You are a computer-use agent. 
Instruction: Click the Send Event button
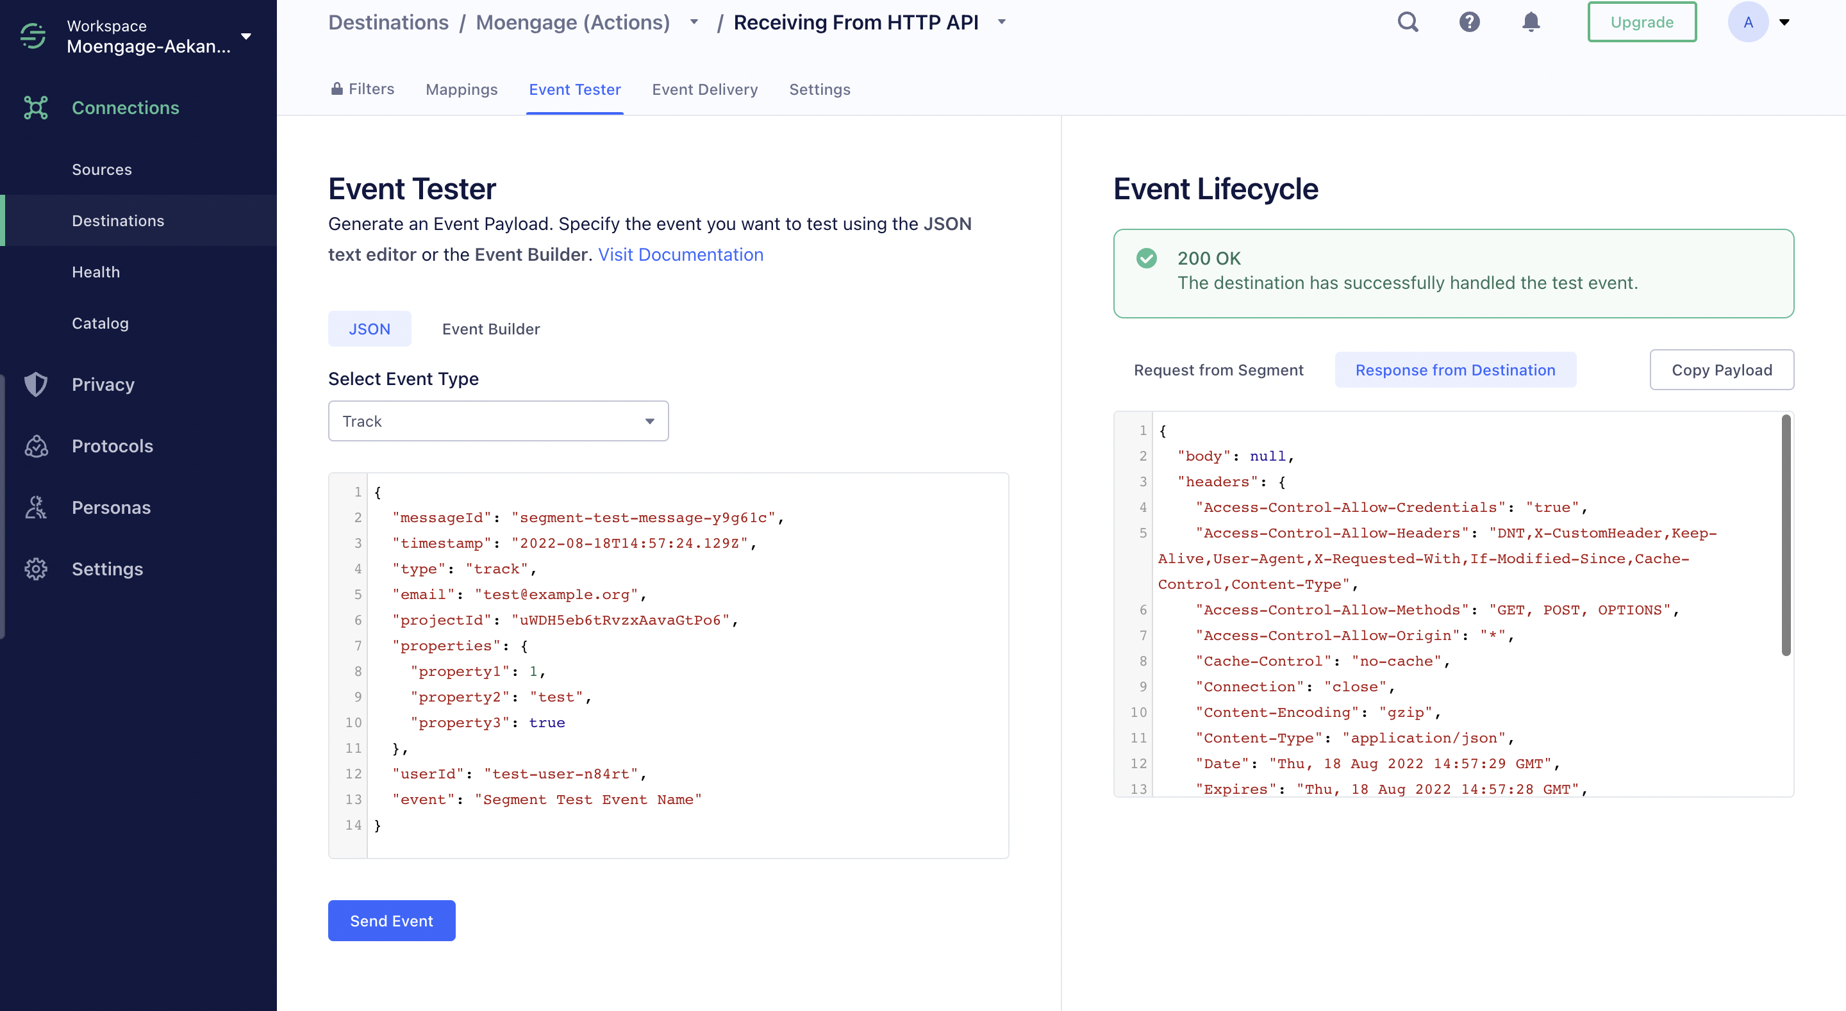tap(391, 920)
